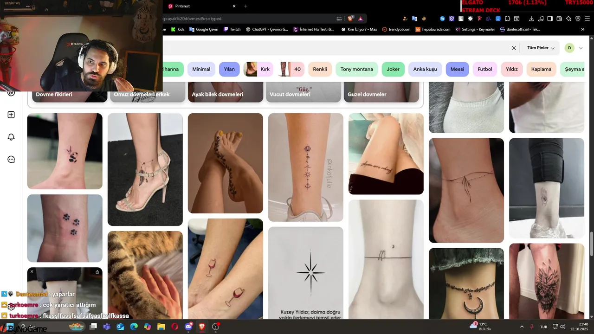The height and width of the screenshot is (334, 594).
Task: Open the browser extensions puzzle icon
Action: (508, 19)
